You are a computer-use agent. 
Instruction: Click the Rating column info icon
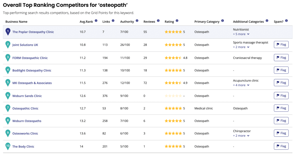click(177, 21)
